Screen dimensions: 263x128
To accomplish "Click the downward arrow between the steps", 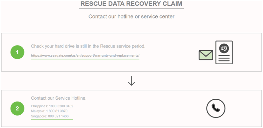I will [131, 81].
